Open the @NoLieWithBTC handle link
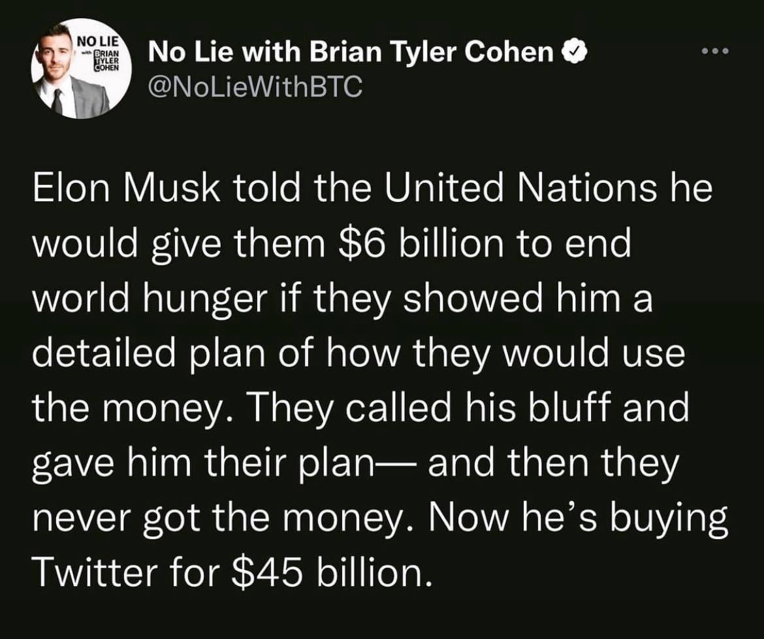The width and height of the screenshot is (764, 639). pos(255,87)
